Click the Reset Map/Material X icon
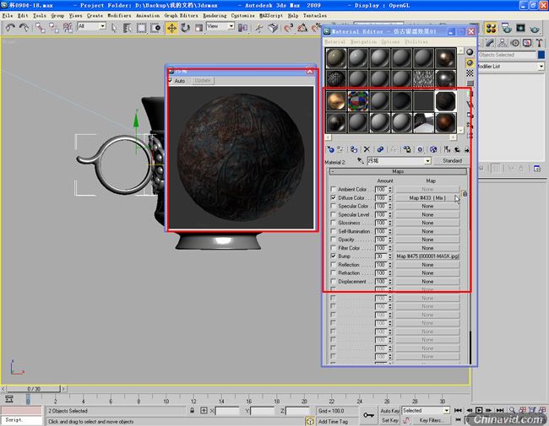 tap(367, 149)
